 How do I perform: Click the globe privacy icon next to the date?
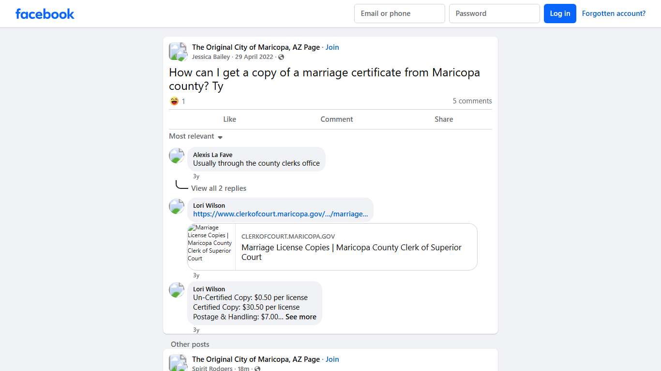[281, 57]
